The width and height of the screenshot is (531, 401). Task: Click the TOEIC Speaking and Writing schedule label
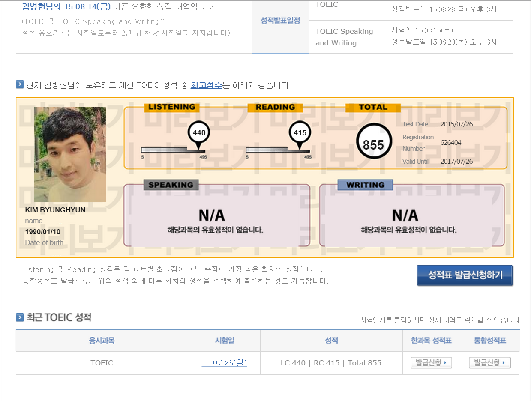tap(344, 37)
